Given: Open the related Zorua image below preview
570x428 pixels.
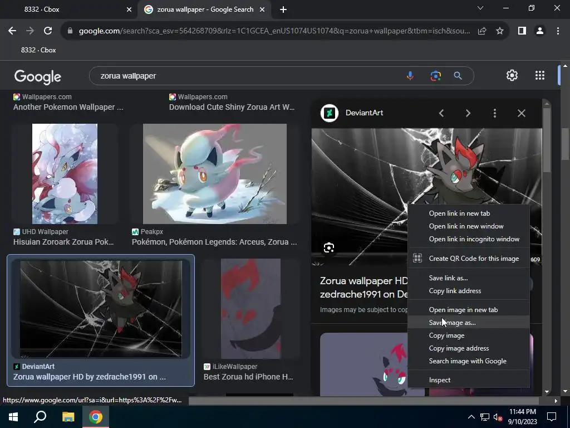Looking at the screenshot, I should [x=363, y=364].
